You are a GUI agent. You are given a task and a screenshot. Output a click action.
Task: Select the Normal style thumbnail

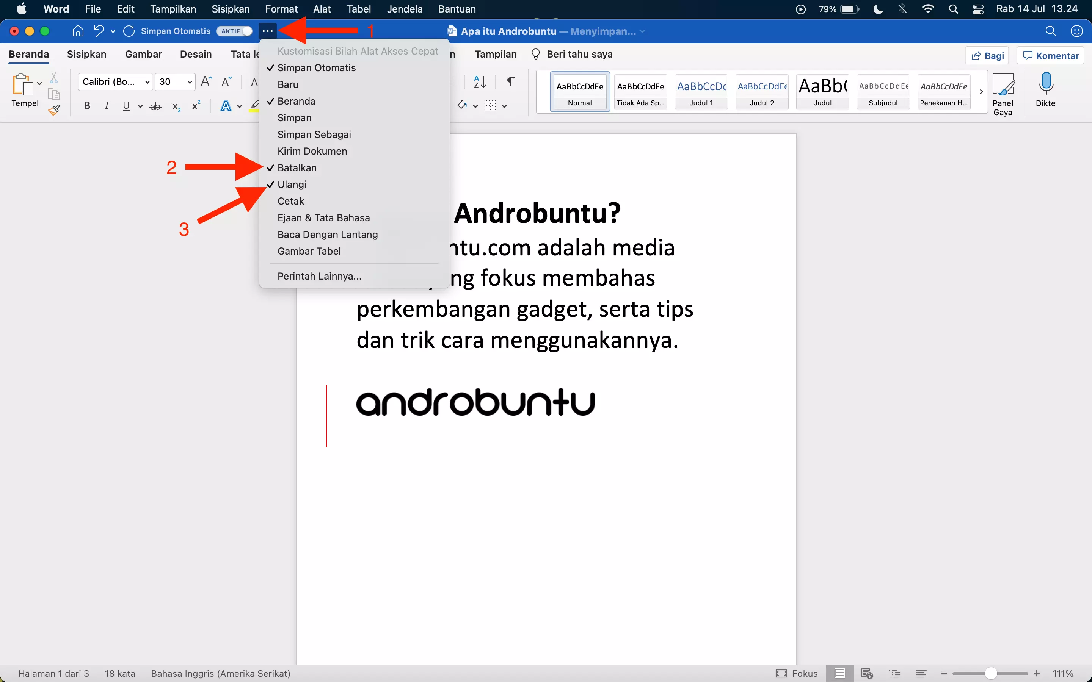(x=579, y=92)
